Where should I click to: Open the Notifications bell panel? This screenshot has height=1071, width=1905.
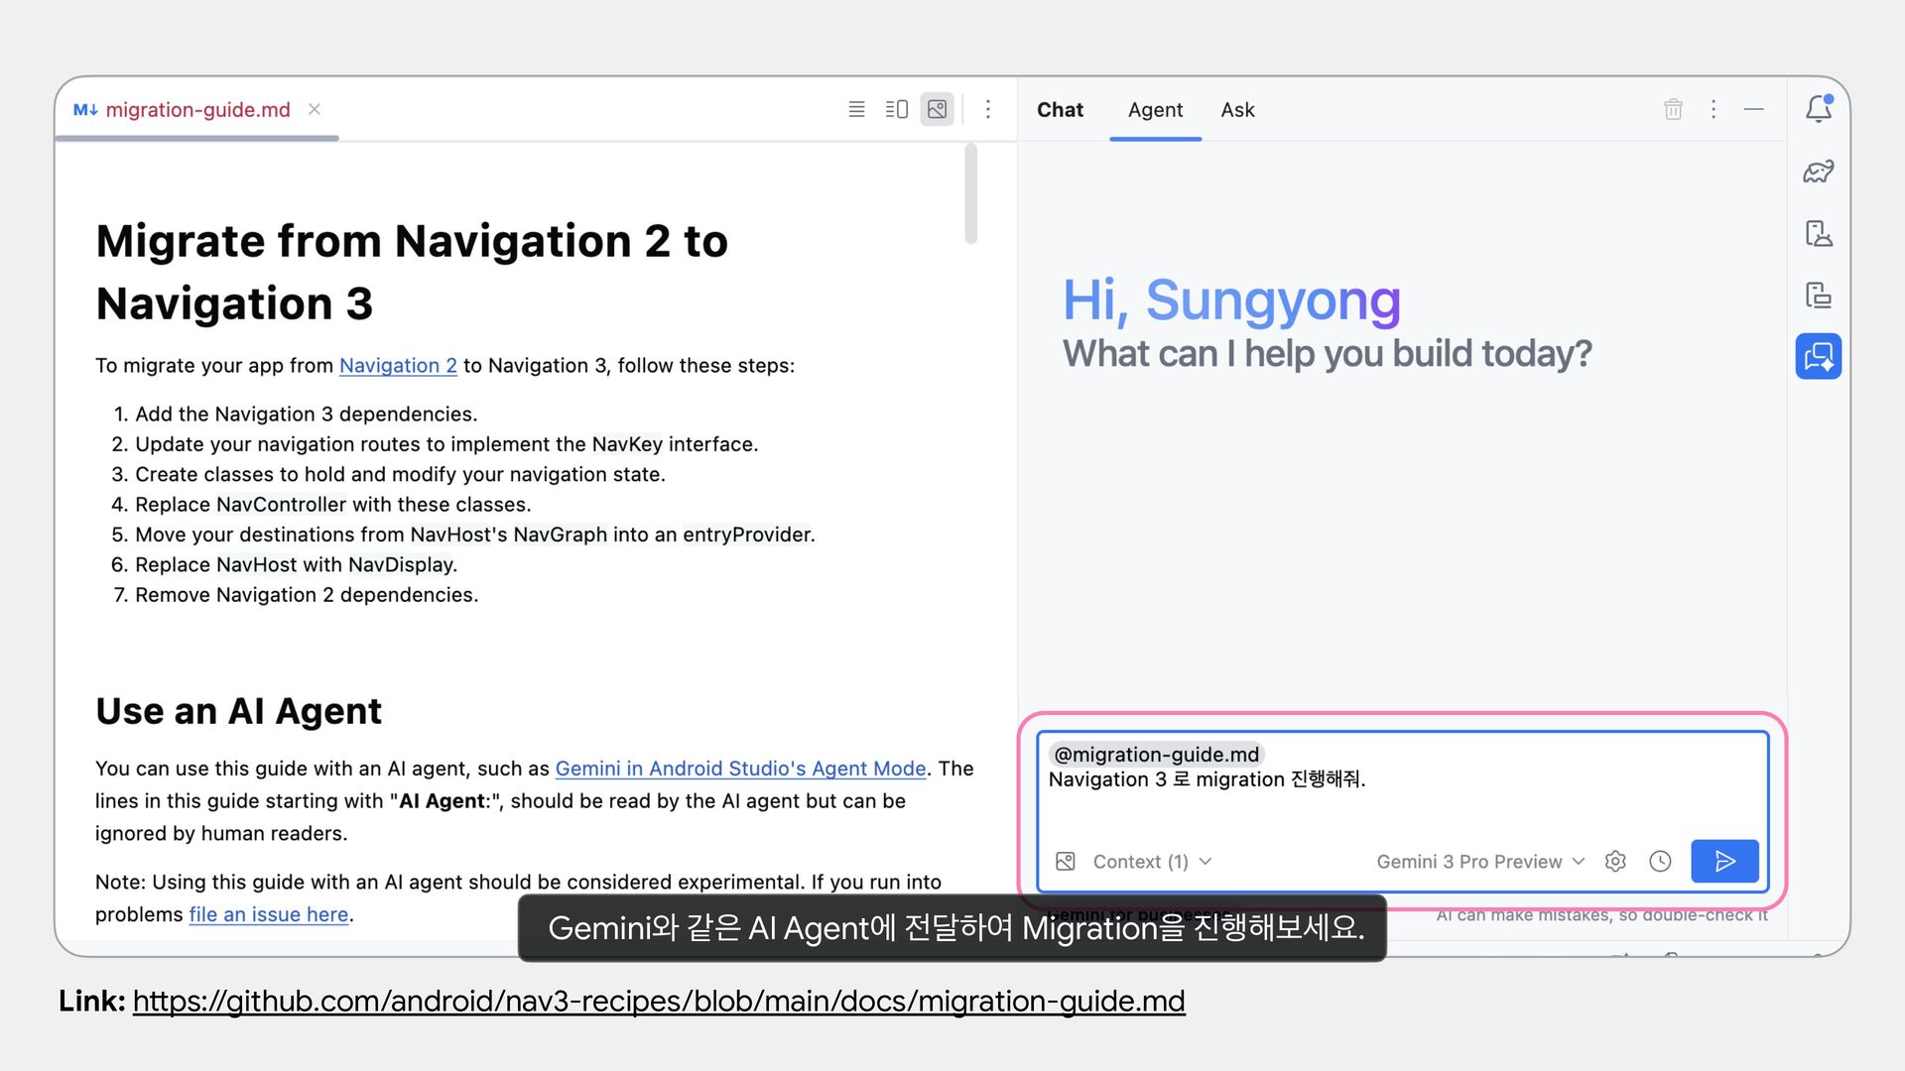[1818, 109]
